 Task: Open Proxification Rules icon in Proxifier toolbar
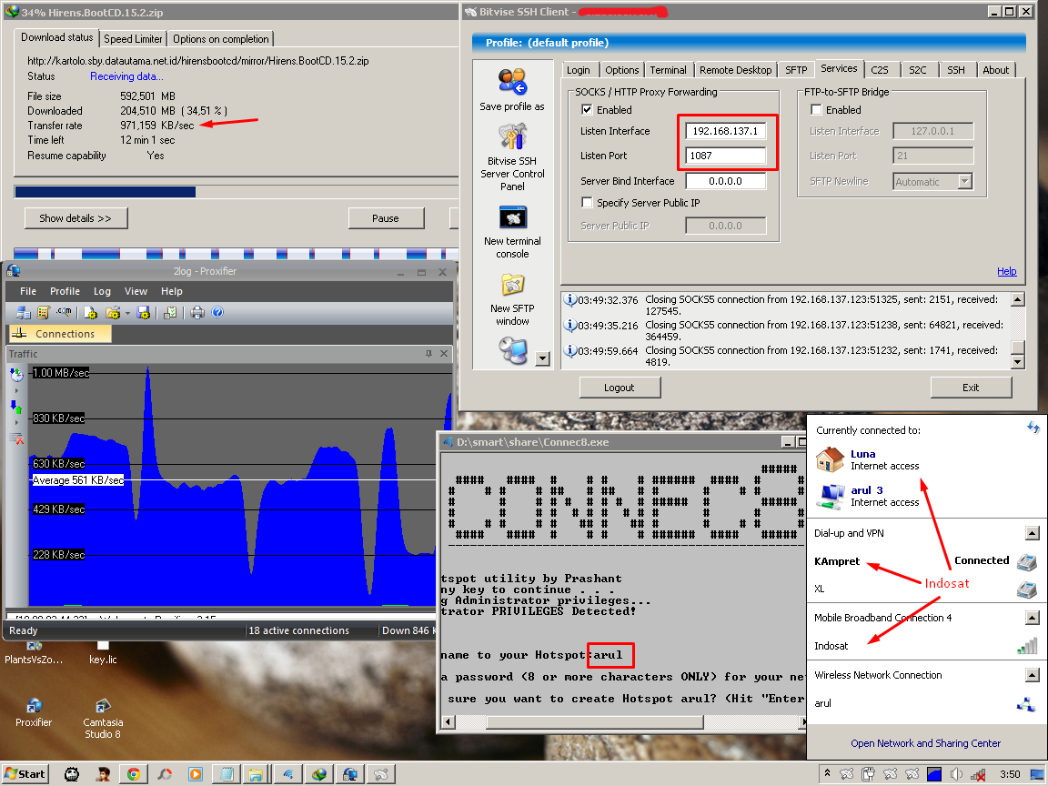(44, 312)
